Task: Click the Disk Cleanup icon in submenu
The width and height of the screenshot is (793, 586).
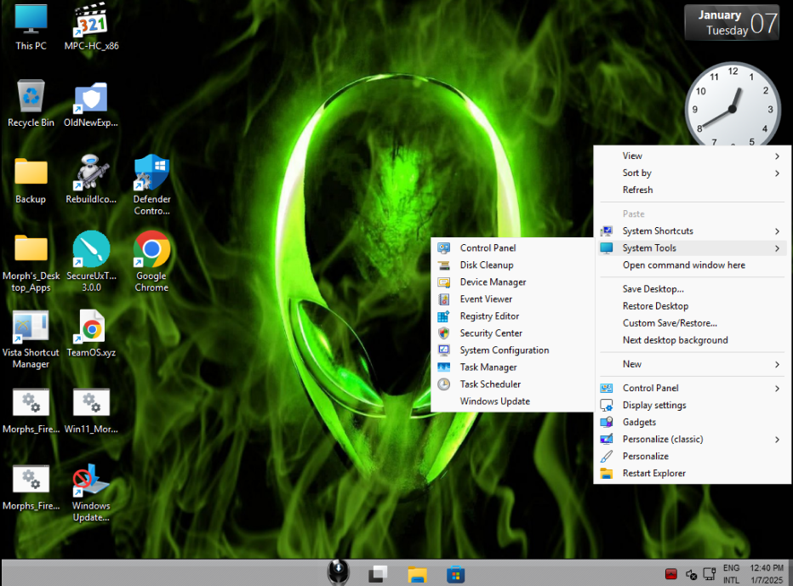Action: [x=443, y=265]
